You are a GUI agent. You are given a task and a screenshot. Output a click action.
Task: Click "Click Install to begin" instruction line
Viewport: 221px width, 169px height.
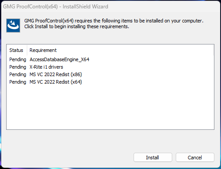pos(76,27)
